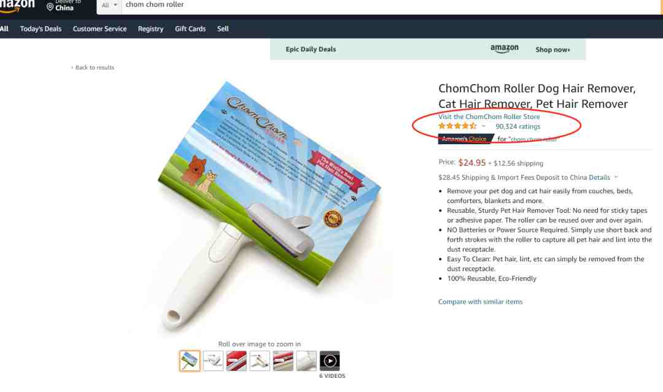Go Back to results

pyautogui.click(x=93, y=67)
